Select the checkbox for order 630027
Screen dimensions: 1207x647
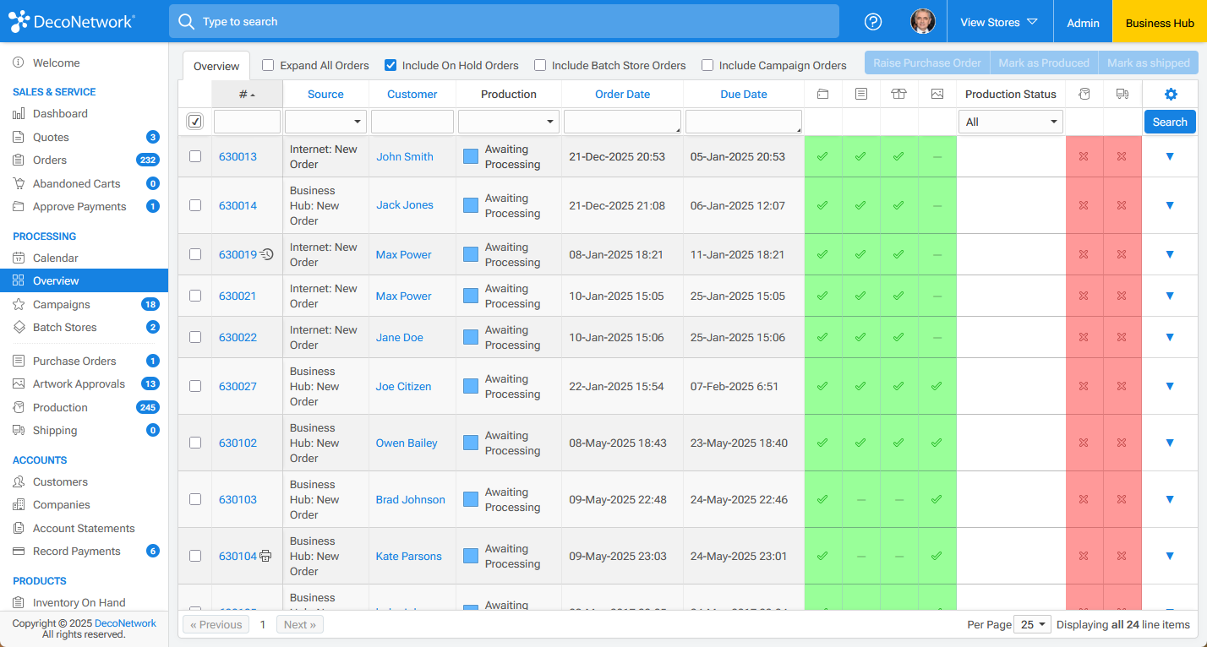(195, 386)
